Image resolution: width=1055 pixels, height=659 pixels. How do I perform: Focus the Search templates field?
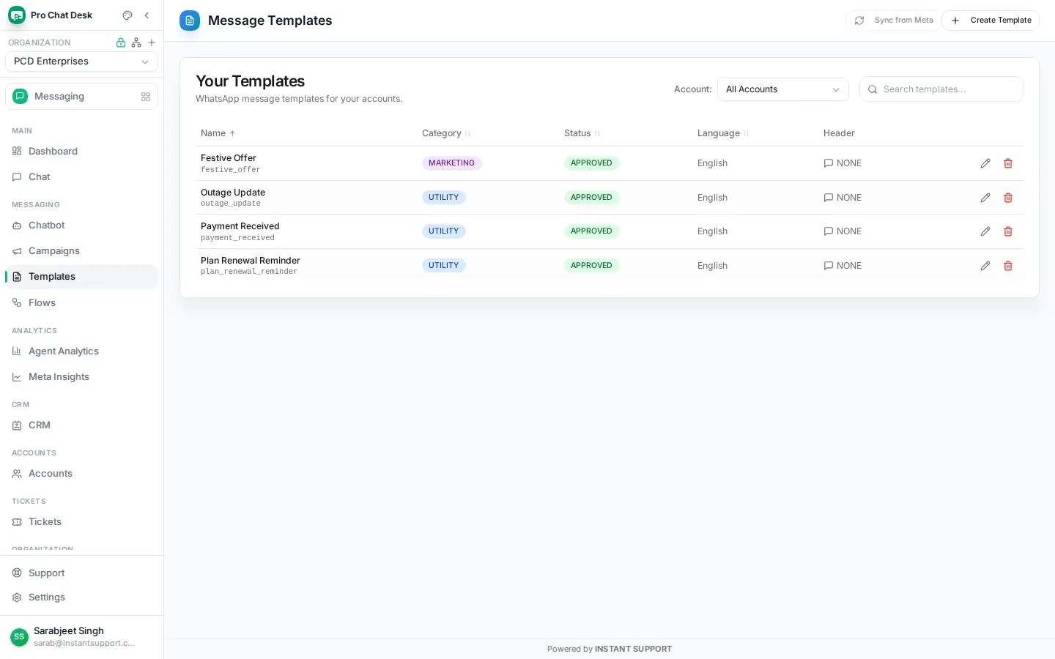coord(941,89)
